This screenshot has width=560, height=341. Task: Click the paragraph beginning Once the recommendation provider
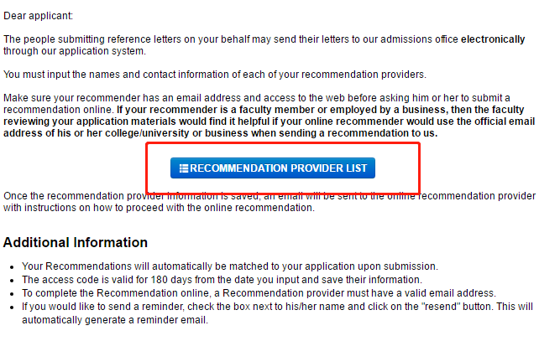pos(270,202)
